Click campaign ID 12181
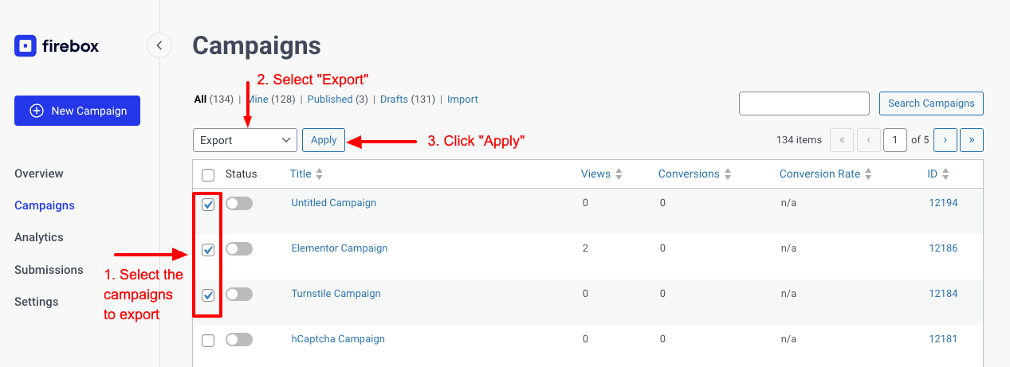Image resolution: width=1010 pixels, height=367 pixels. 943,339
